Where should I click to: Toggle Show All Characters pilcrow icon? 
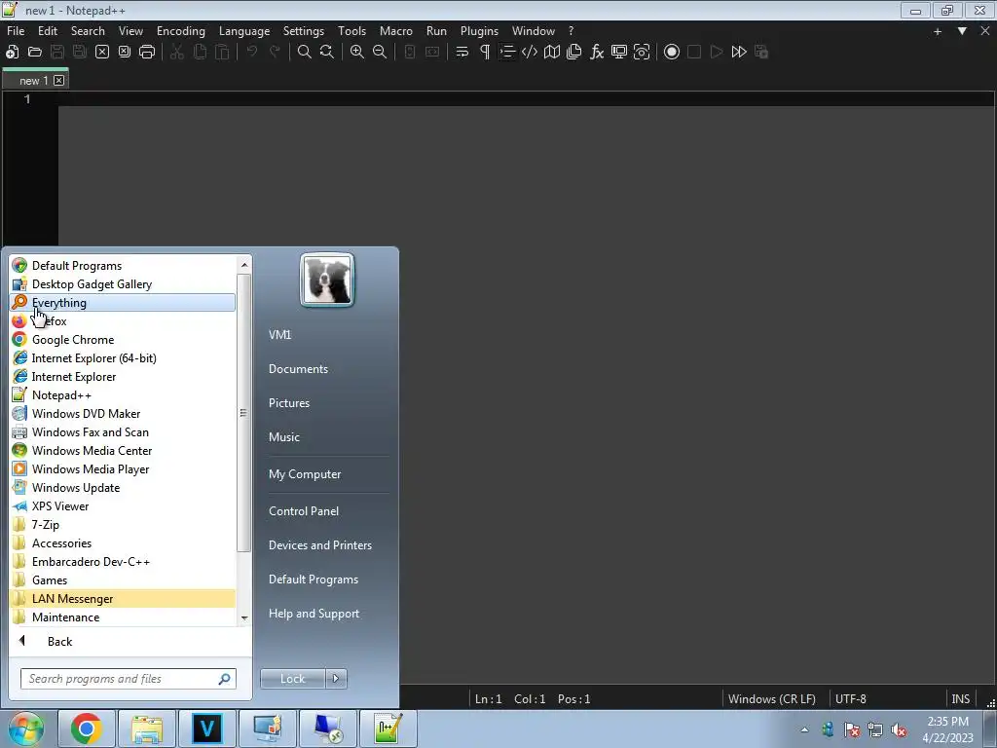tap(485, 53)
